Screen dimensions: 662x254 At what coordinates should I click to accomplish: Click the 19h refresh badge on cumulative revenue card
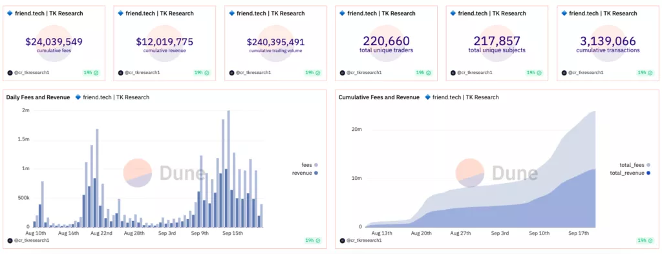tap(202, 72)
